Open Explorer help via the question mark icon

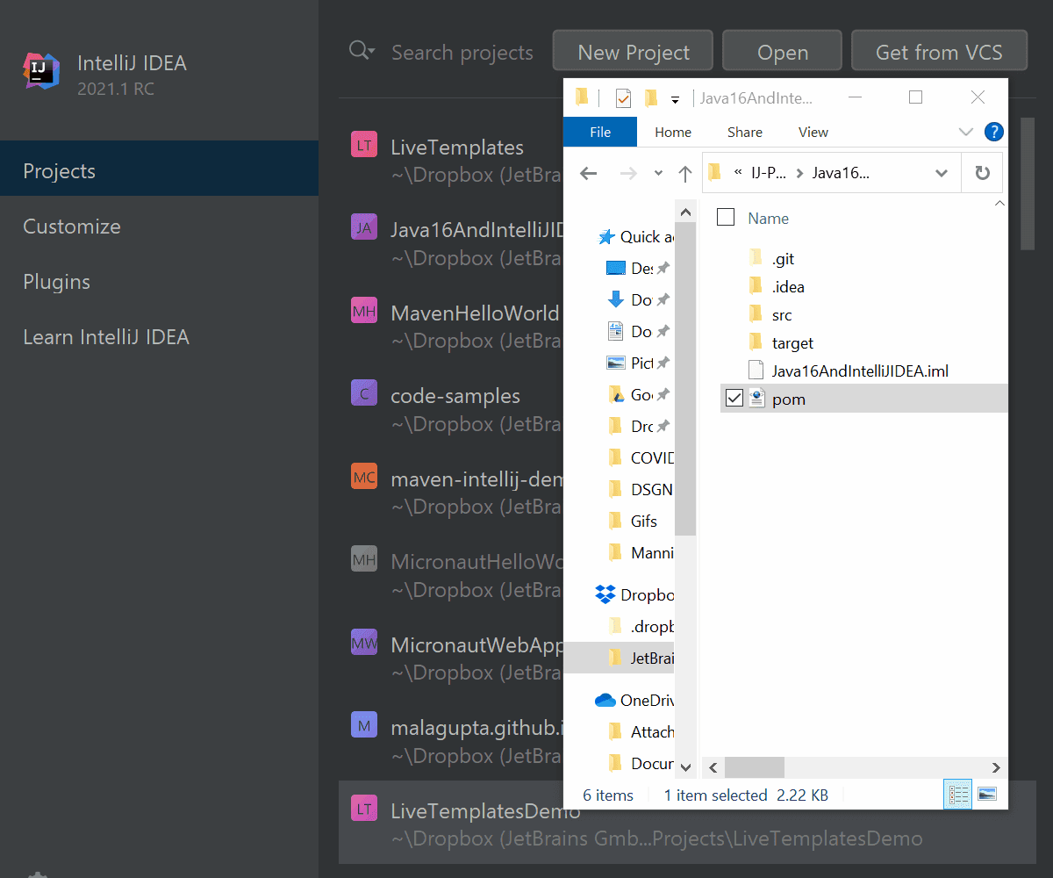994,132
